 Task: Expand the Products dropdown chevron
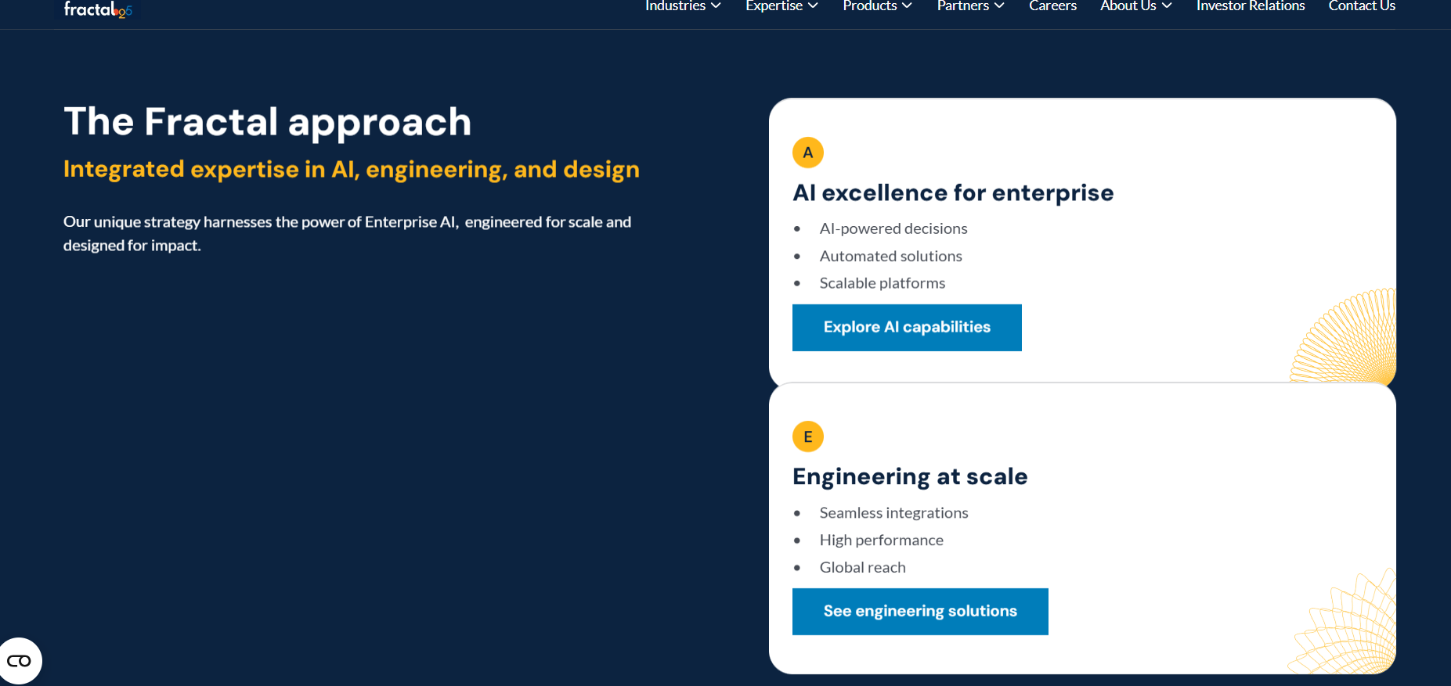(x=907, y=5)
